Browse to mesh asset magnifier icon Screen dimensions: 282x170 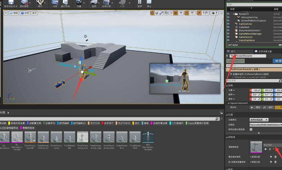tap(270, 149)
